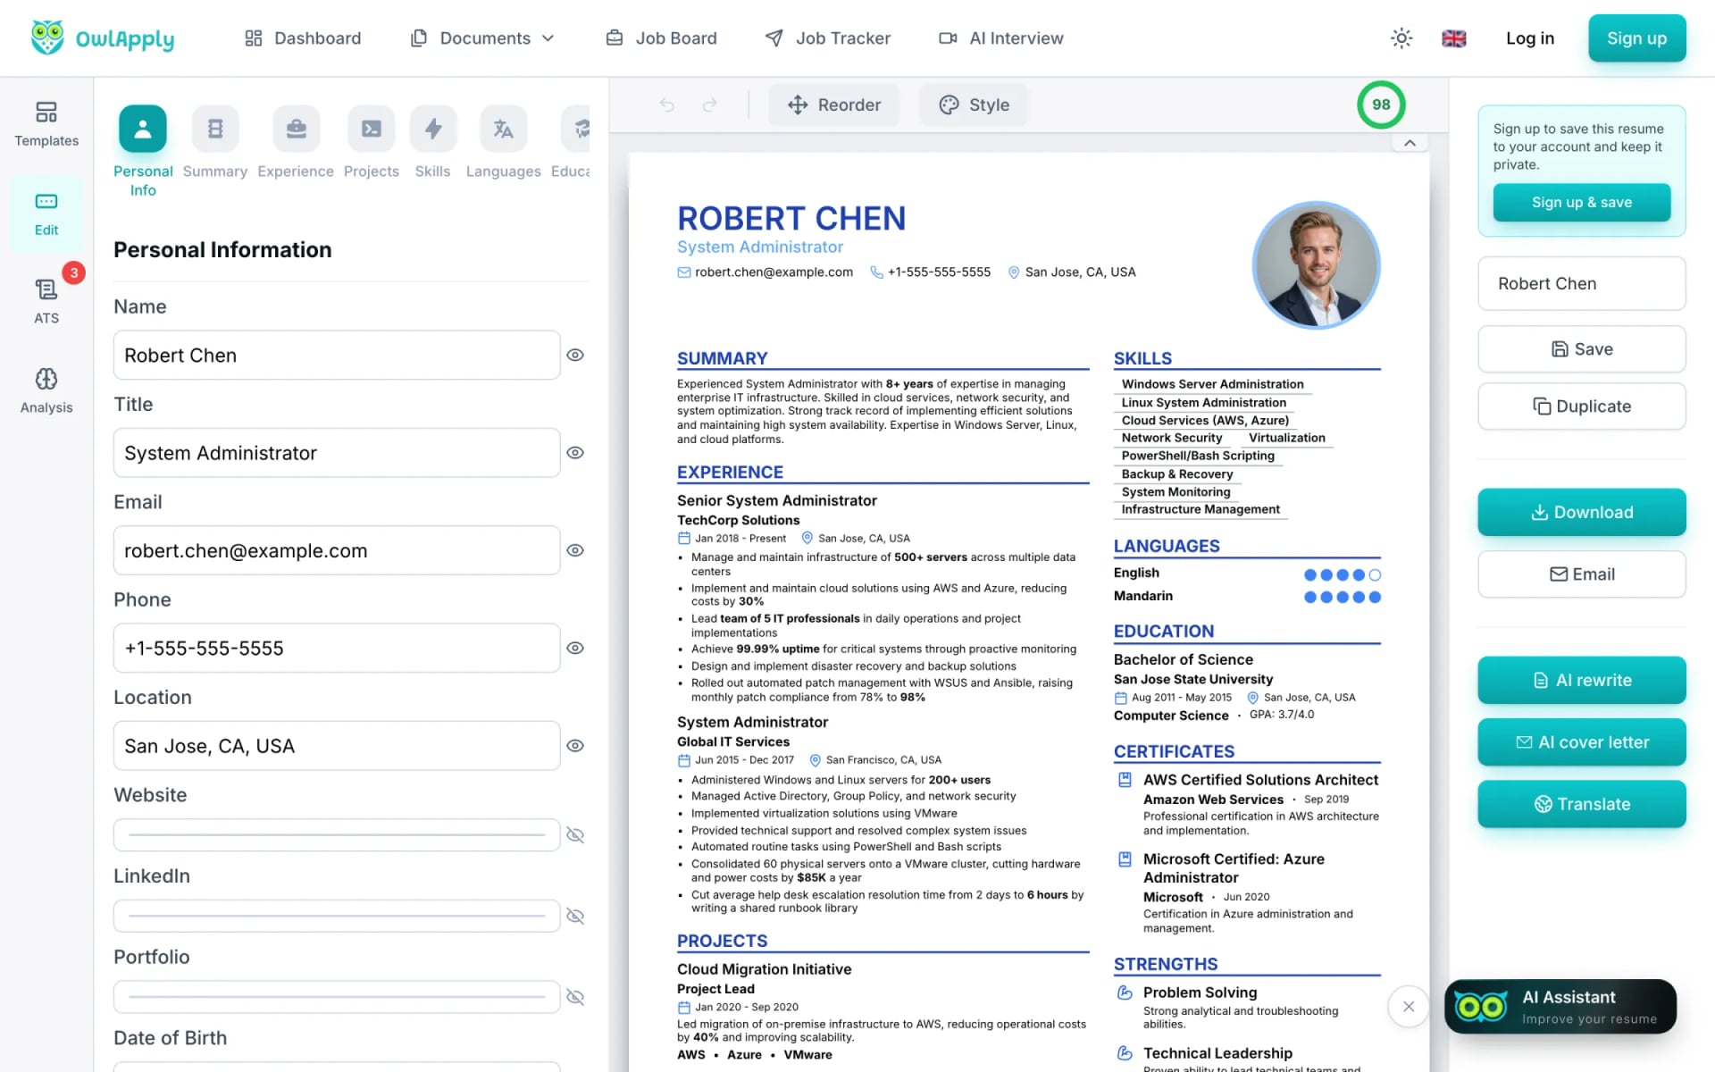Click the Reorder toolbar button
The image size is (1715, 1072).
pos(834,105)
